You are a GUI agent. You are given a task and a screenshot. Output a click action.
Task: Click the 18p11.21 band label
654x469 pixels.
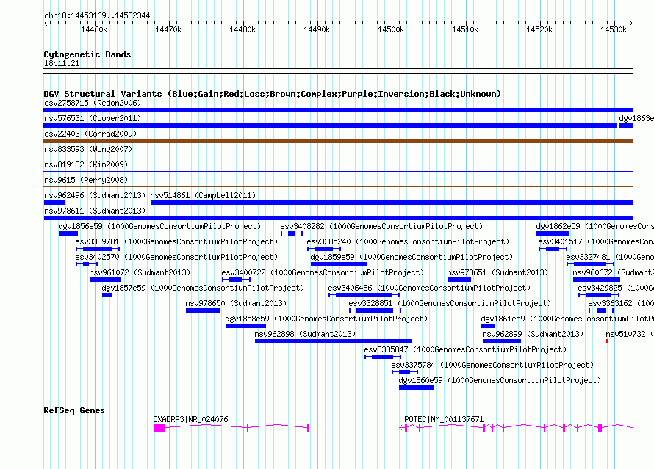(62, 63)
